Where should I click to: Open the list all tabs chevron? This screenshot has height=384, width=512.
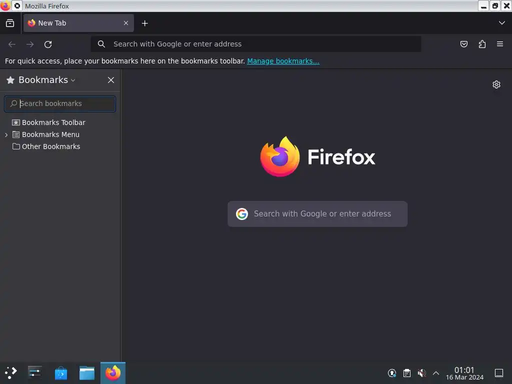(x=502, y=23)
